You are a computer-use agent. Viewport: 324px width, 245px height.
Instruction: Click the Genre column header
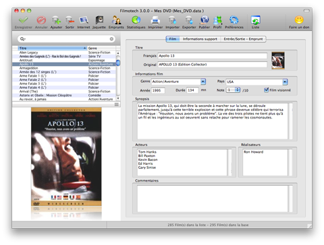[x=101, y=48]
